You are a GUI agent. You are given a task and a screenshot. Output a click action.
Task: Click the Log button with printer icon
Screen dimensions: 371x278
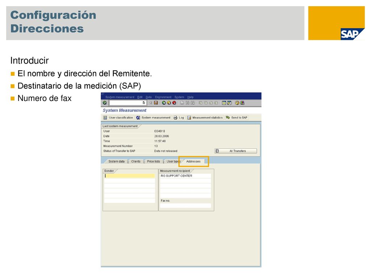coord(179,118)
